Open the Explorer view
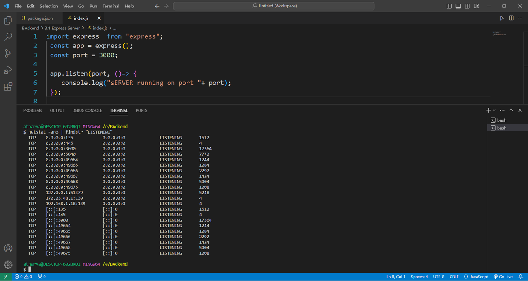The image size is (528, 281). tap(8, 20)
